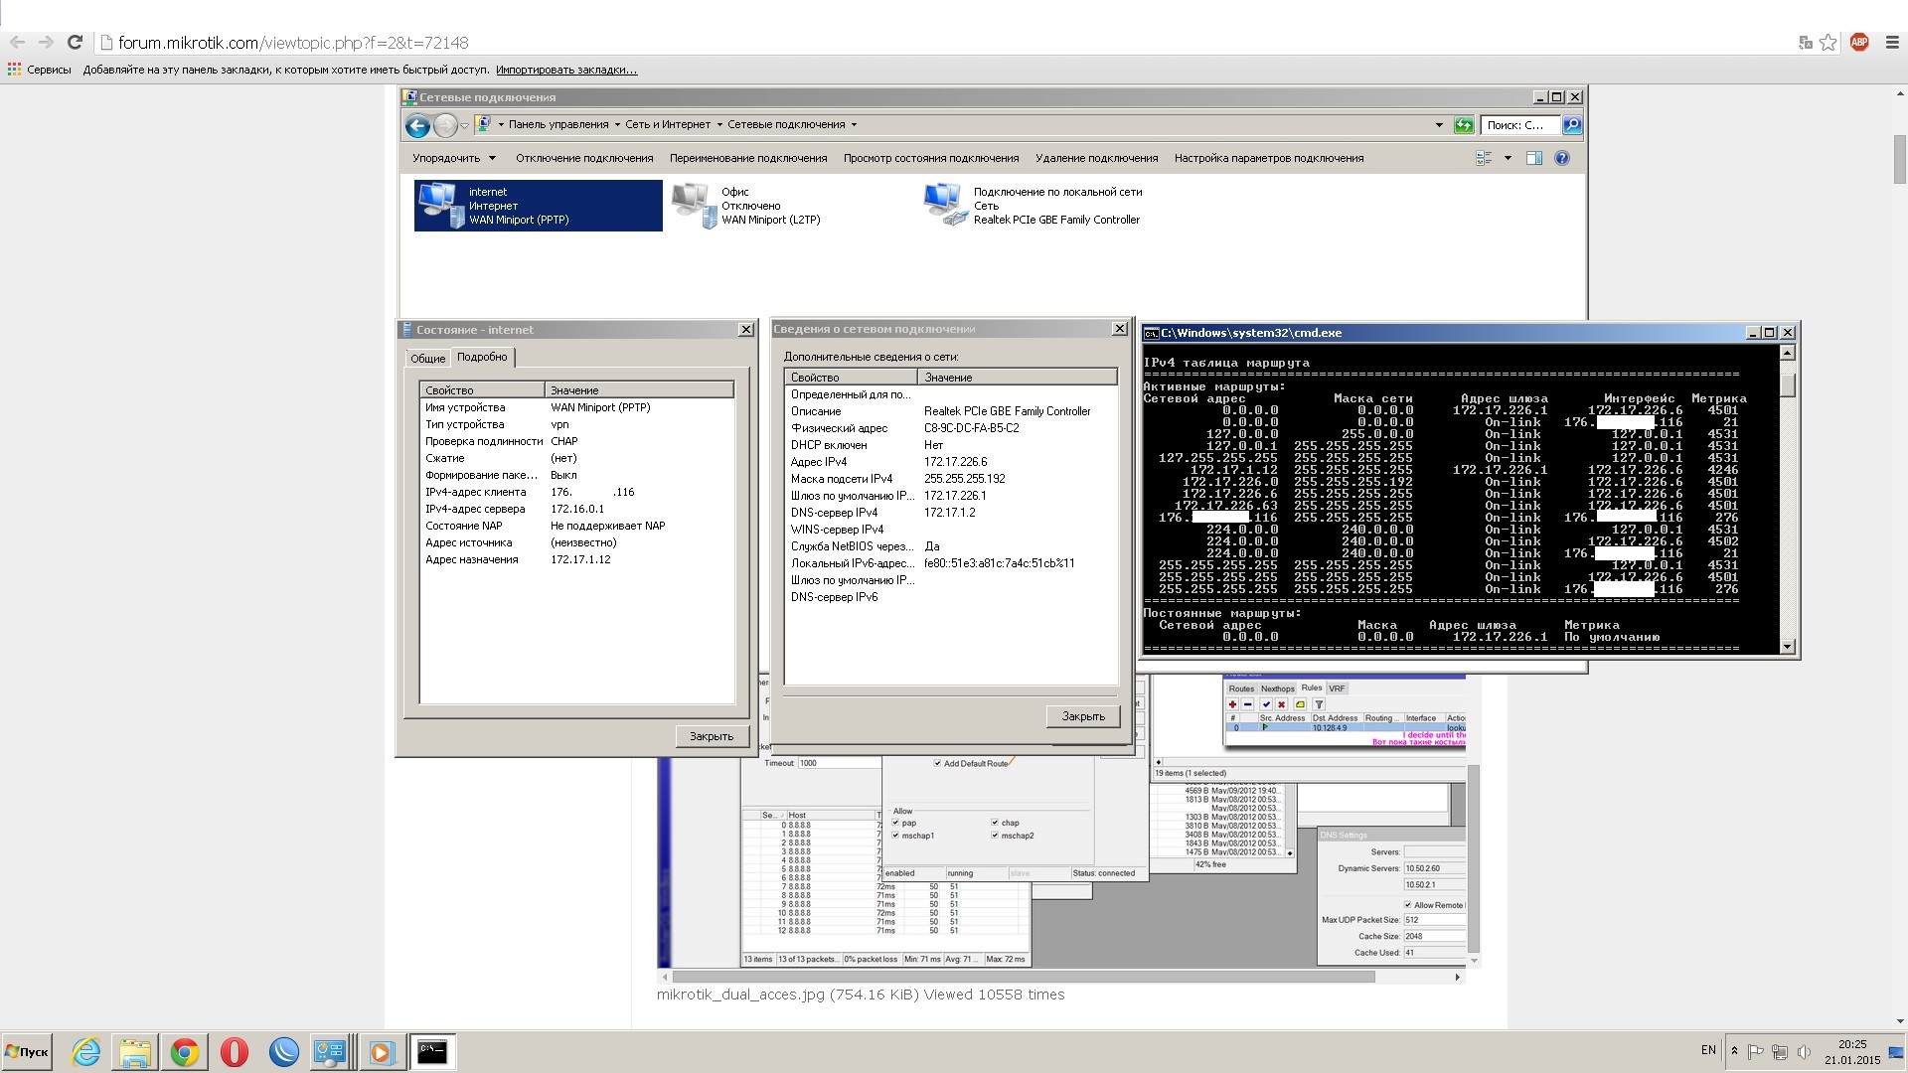
Task: Click the forum image horizontal scrollbar
Action: tap(1024, 977)
